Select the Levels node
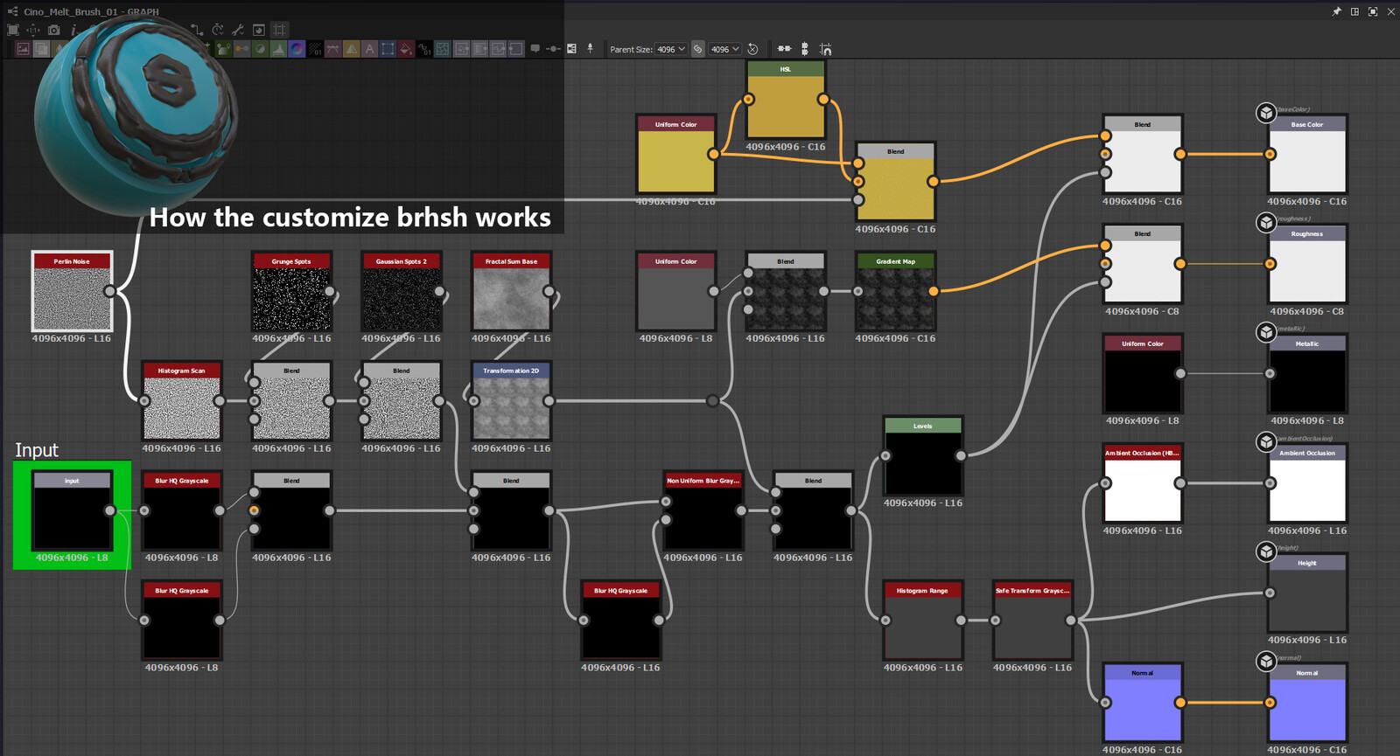 pyautogui.click(x=923, y=455)
